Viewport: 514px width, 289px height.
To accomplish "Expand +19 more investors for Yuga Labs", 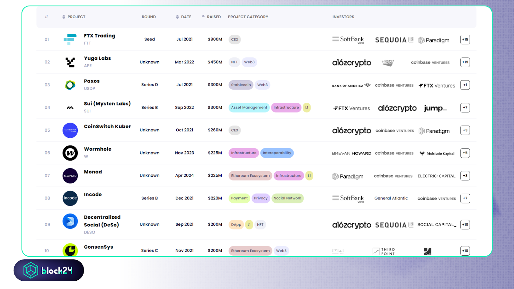I will coord(465,62).
